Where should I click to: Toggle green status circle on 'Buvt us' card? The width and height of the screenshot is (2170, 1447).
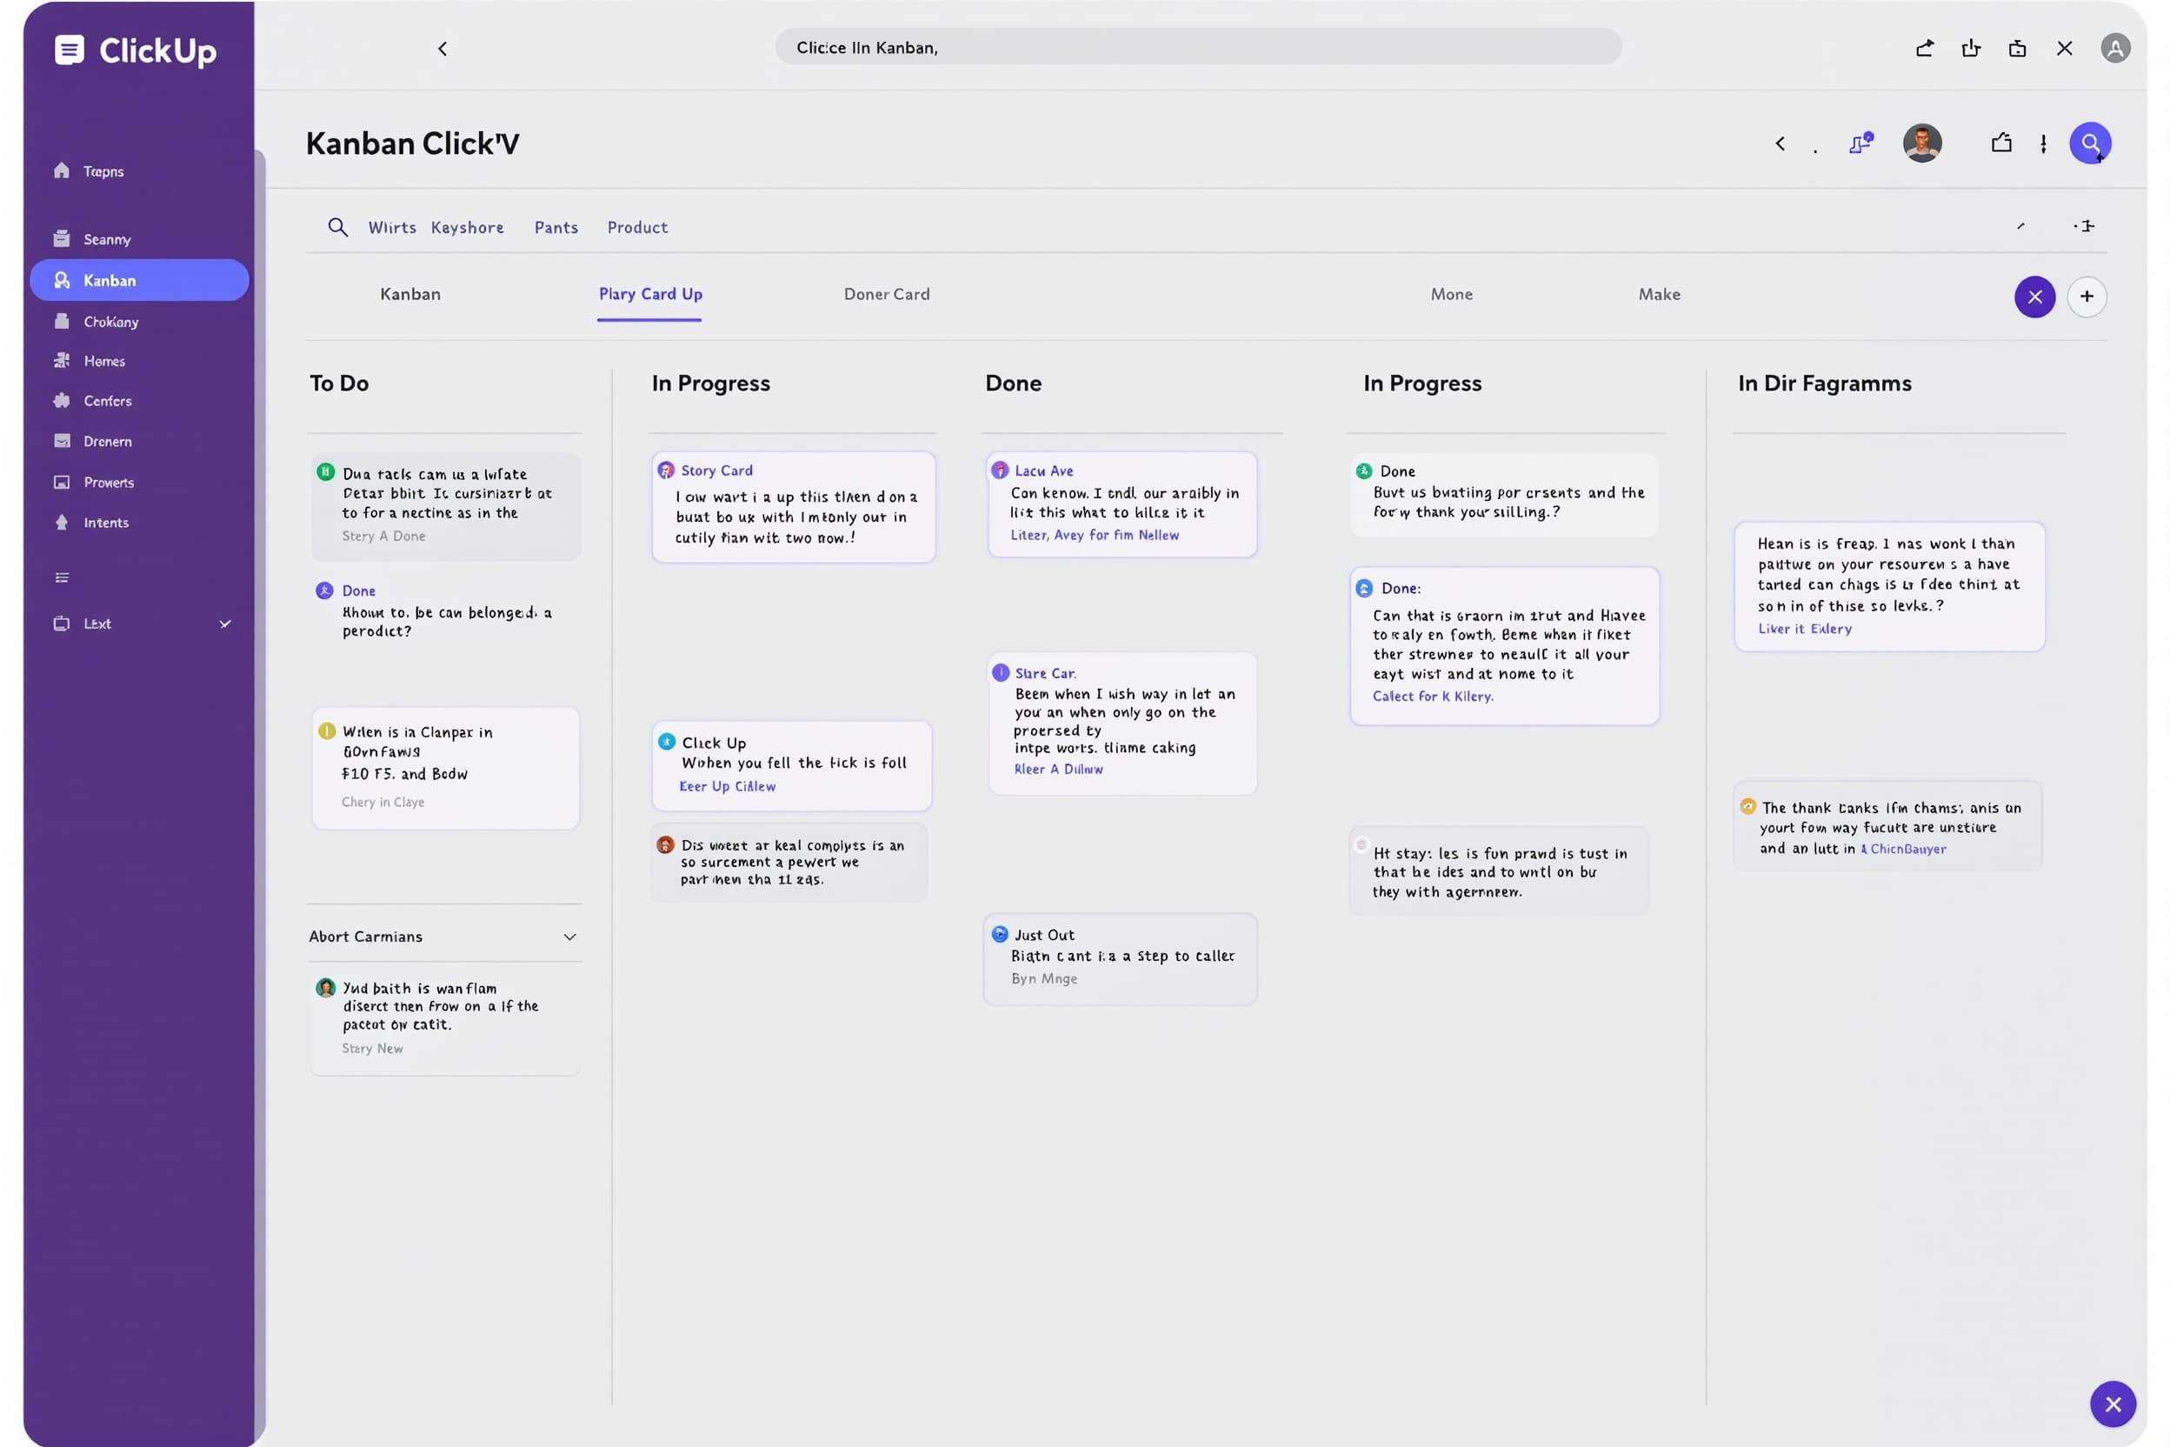pos(1363,470)
